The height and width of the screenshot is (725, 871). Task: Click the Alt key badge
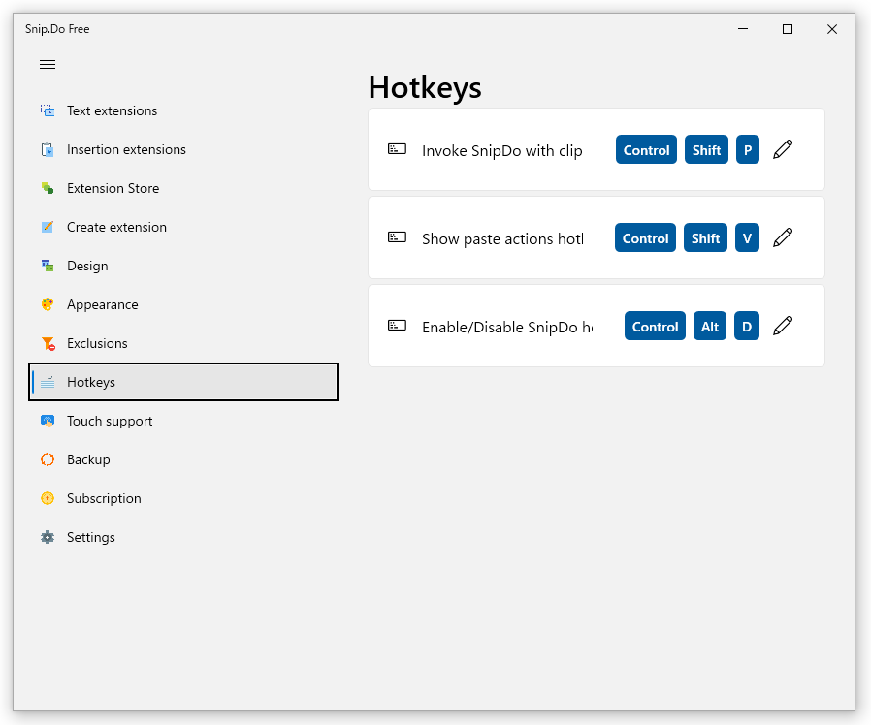point(710,326)
